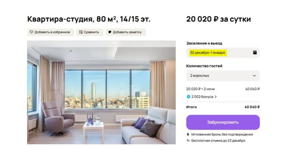Click the lightning instant-booking icon

(188, 134)
